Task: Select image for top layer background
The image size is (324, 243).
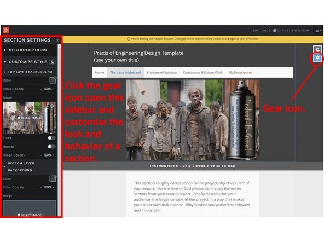Action: pyautogui.click(x=30, y=118)
